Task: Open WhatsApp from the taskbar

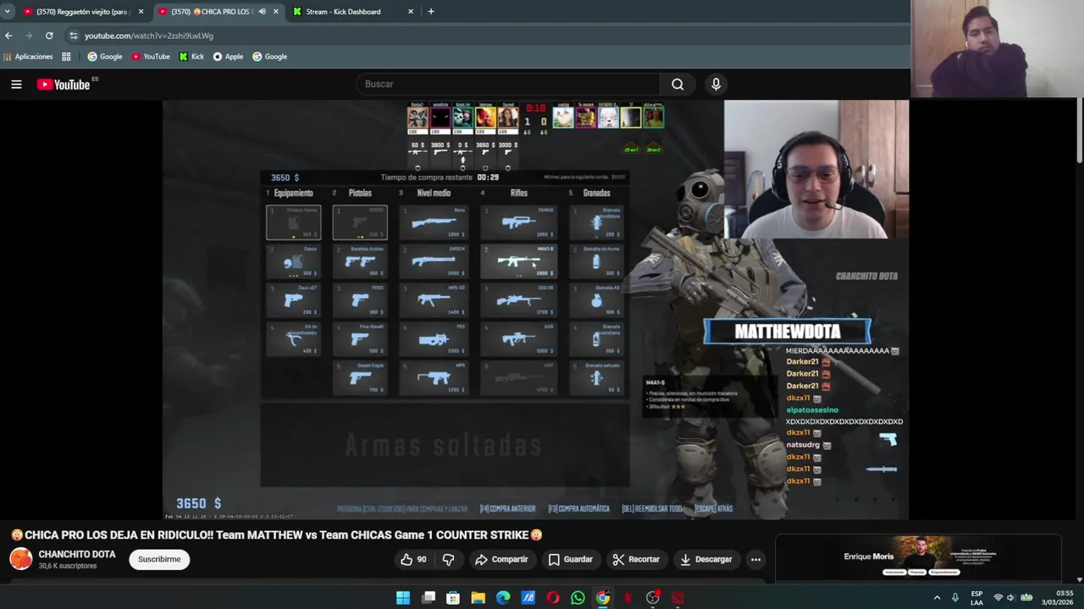Action: (578, 598)
